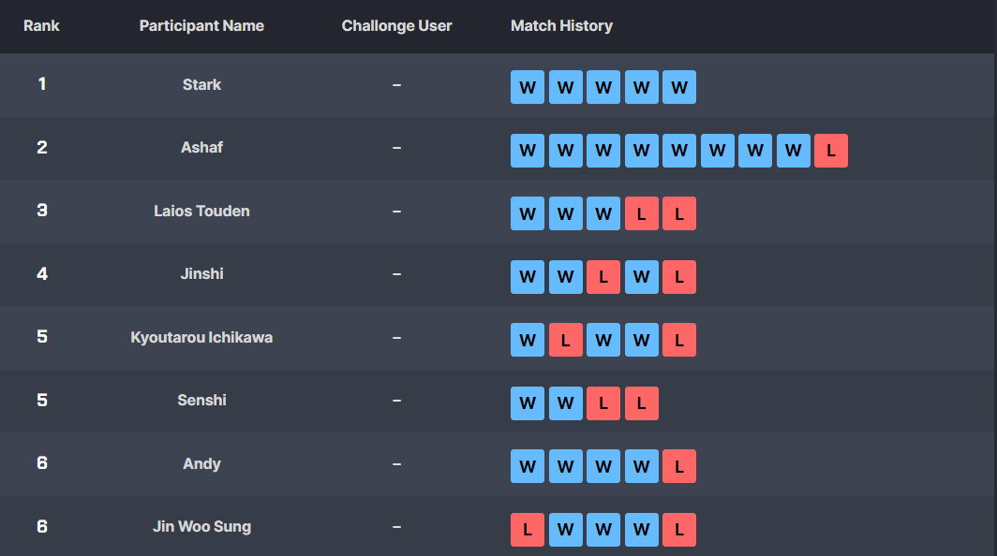The image size is (997, 556).
Task: Click Jinshi's last red L badge
Action: 679,277
